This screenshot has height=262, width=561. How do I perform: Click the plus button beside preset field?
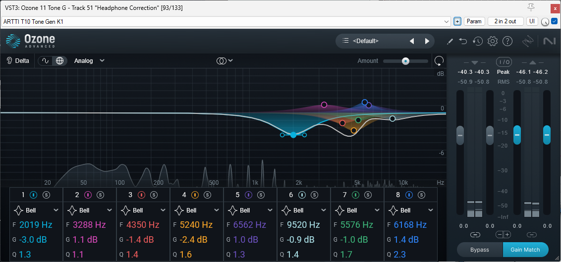tap(457, 21)
